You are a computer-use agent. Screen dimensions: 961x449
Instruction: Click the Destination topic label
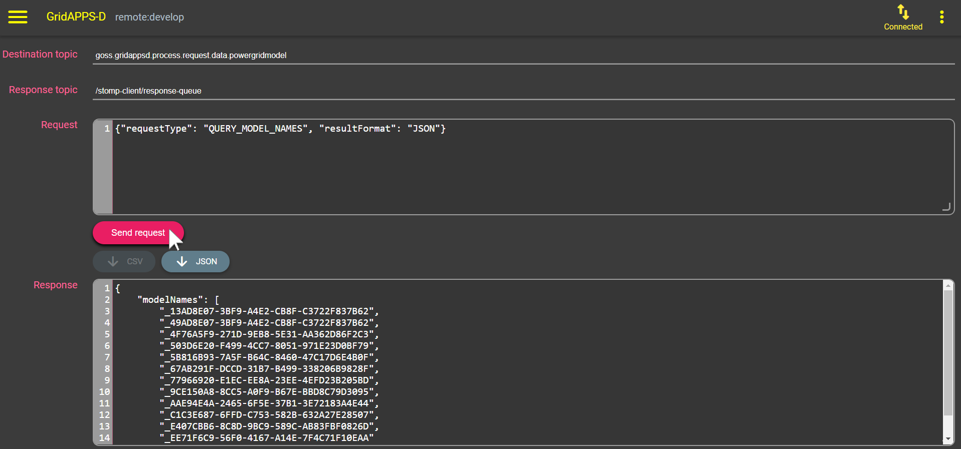(40, 54)
